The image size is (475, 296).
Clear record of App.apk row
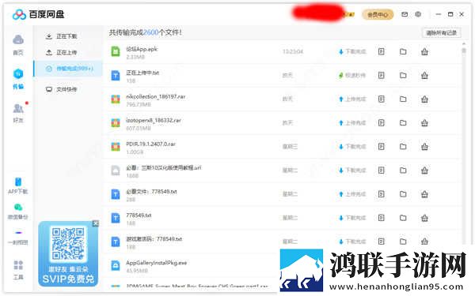click(424, 51)
